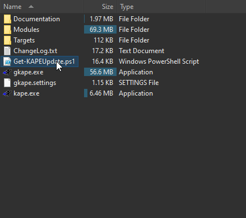Image resolution: width=246 pixels, height=218 pixels.
Task: Click the 1.97 MB size value
Action: point(101,19)
